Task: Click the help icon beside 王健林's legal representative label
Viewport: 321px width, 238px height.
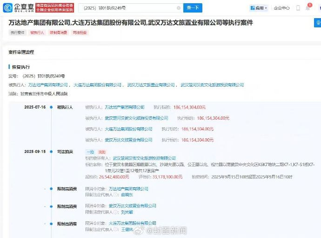Action: [116, 230]
